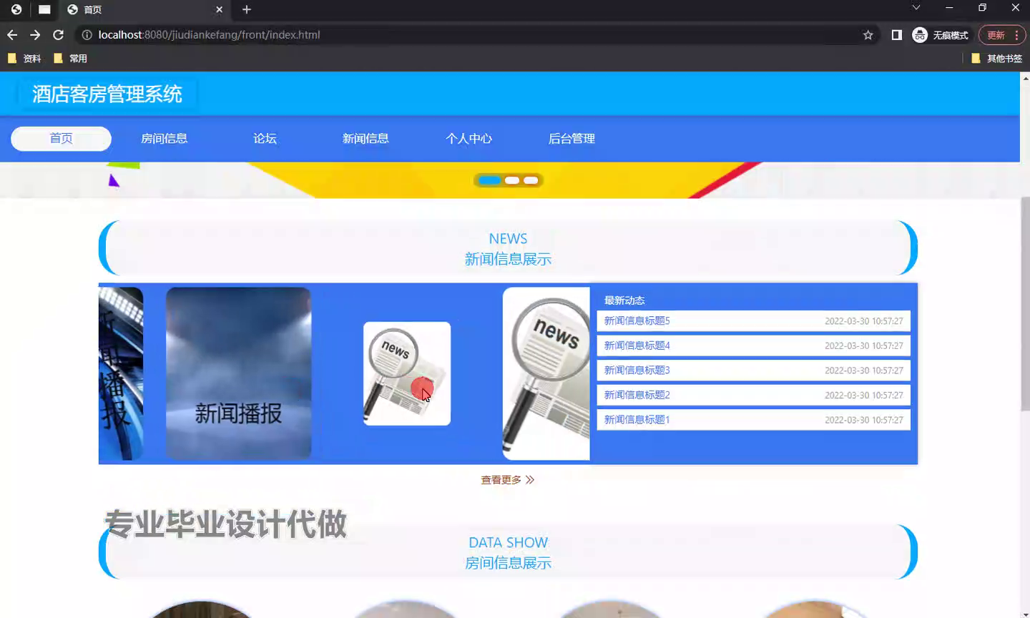1030x618 pixels.
Task: Click the 房间信息展示 section heading
Action: [x=508, y=563]
